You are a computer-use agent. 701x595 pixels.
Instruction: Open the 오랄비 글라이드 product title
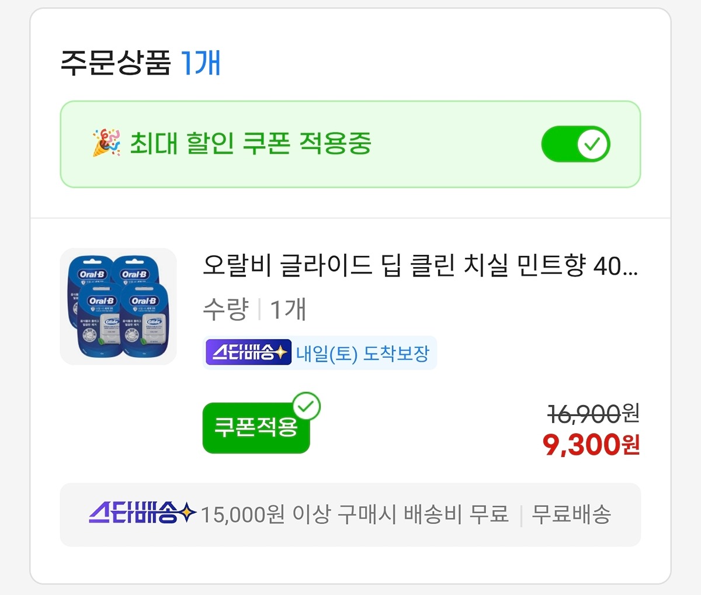point(409,266)
